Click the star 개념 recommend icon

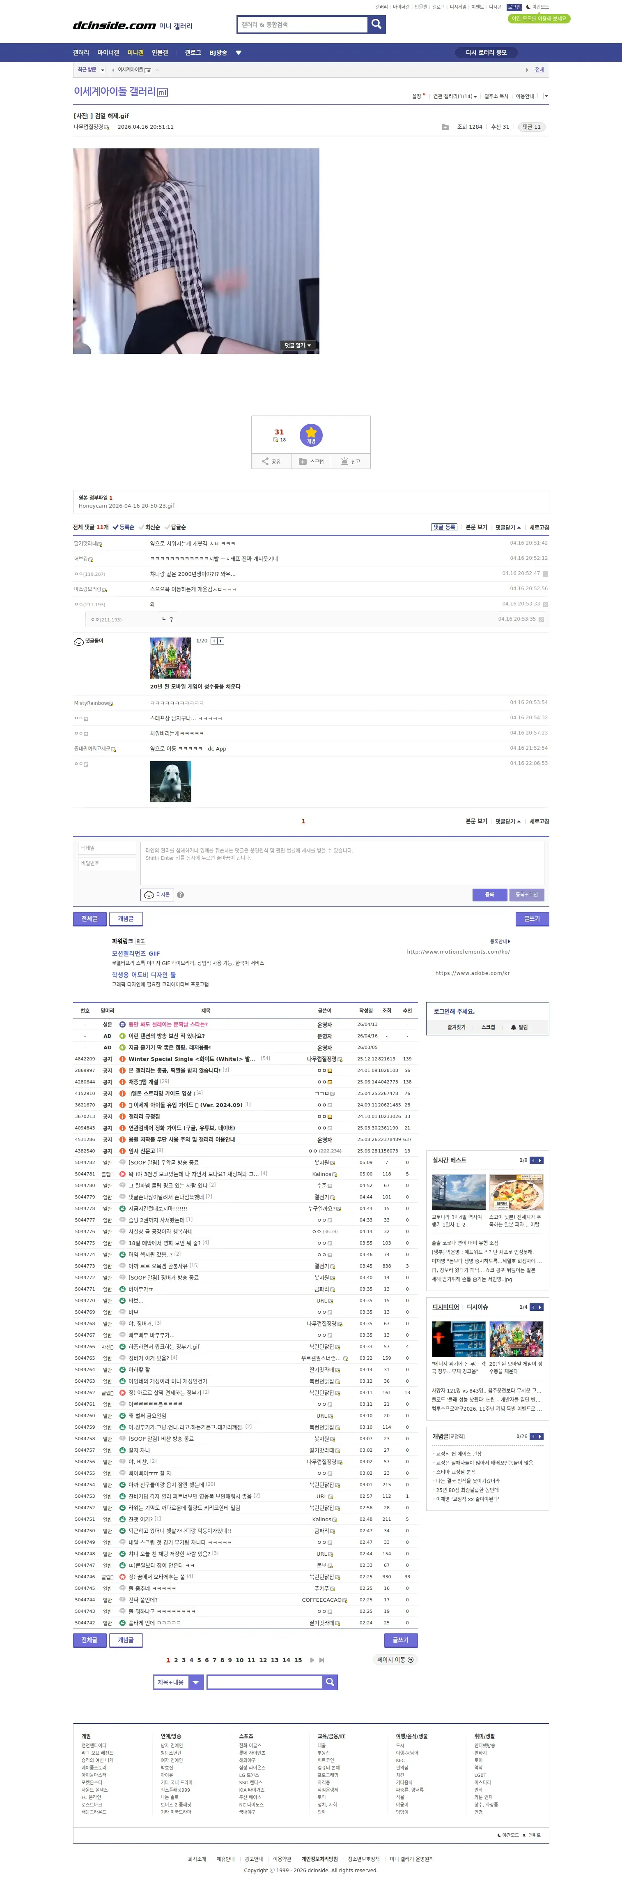311,435
